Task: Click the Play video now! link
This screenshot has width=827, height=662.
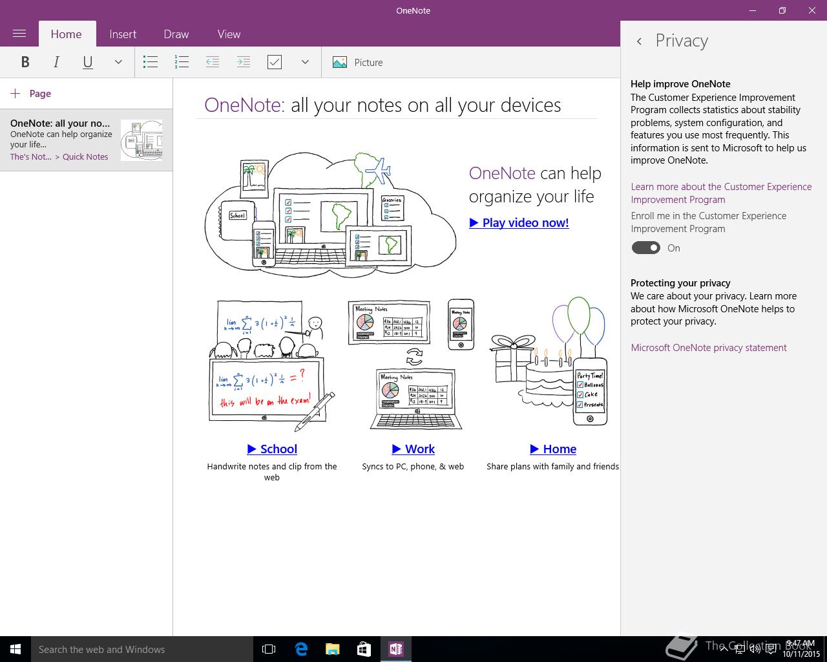Action: tap(519, 222)
